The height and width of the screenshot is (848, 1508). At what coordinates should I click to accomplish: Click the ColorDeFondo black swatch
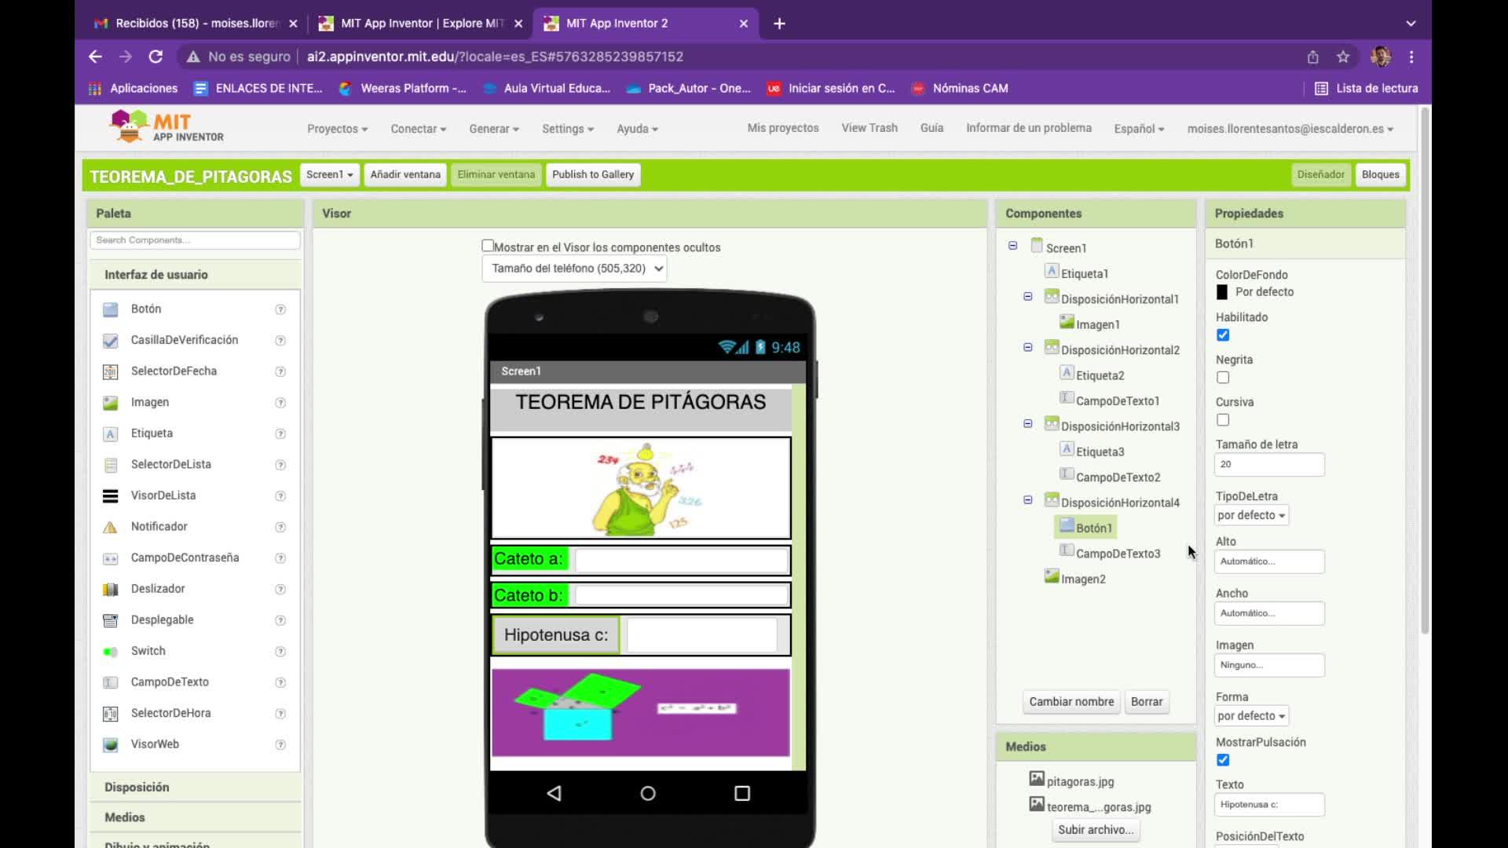[x=1222, y=292]
